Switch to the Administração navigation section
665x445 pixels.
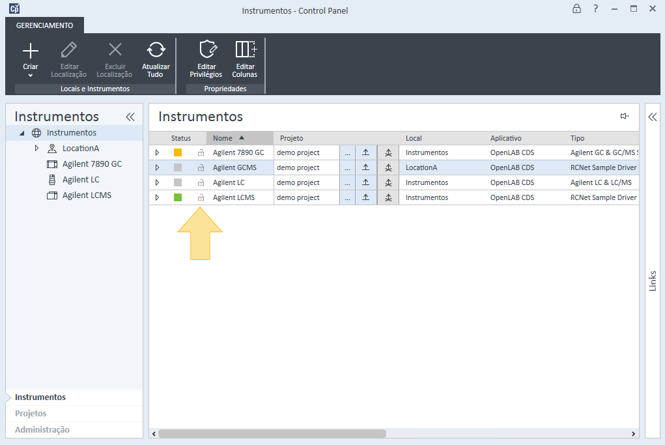pos(74,430)
